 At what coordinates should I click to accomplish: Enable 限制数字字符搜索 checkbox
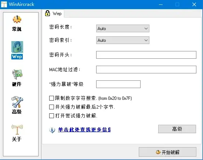[51, 98]
